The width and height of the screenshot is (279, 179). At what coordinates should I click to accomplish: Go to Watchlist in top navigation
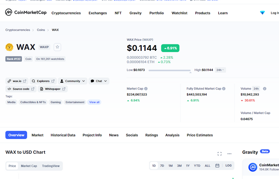pos(179,13)
